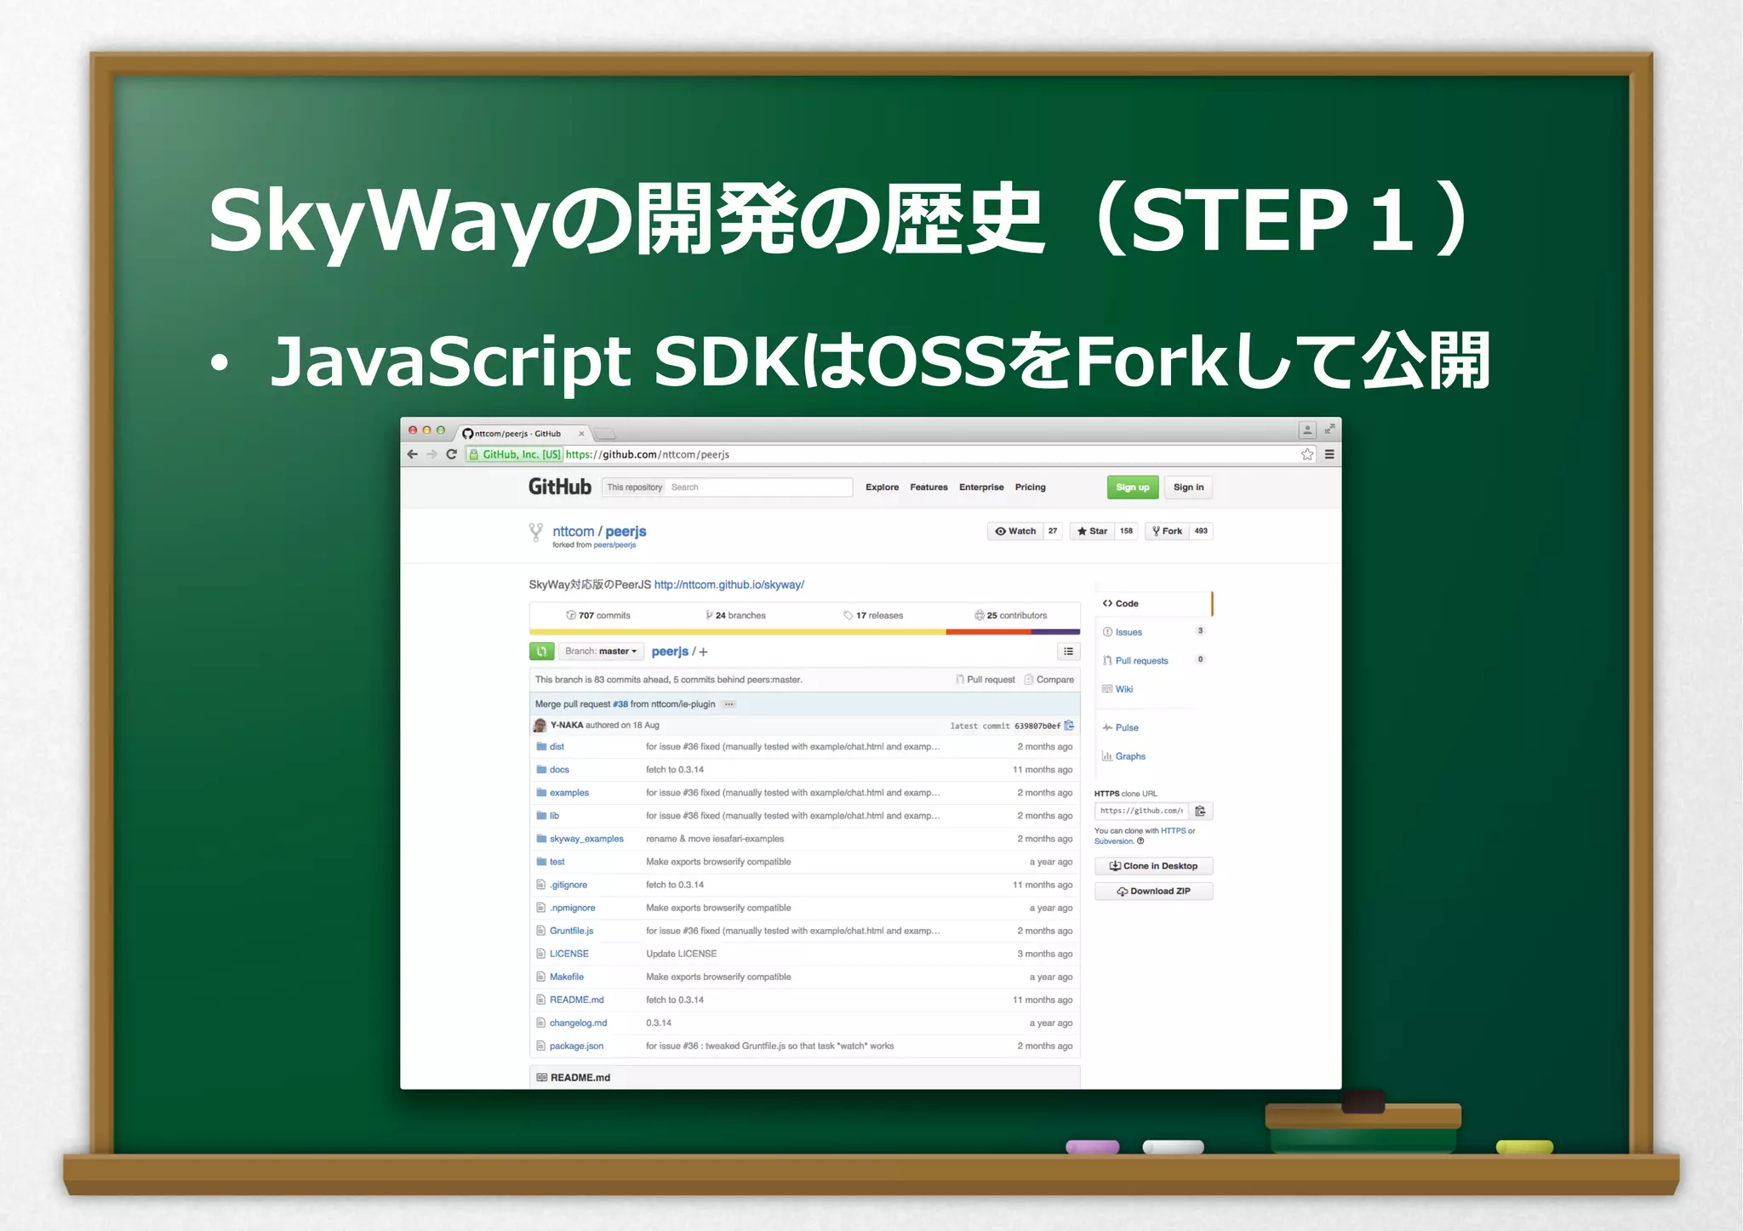Click the 17 releases link
The image size is (1743, 1231).
[873, 615]
